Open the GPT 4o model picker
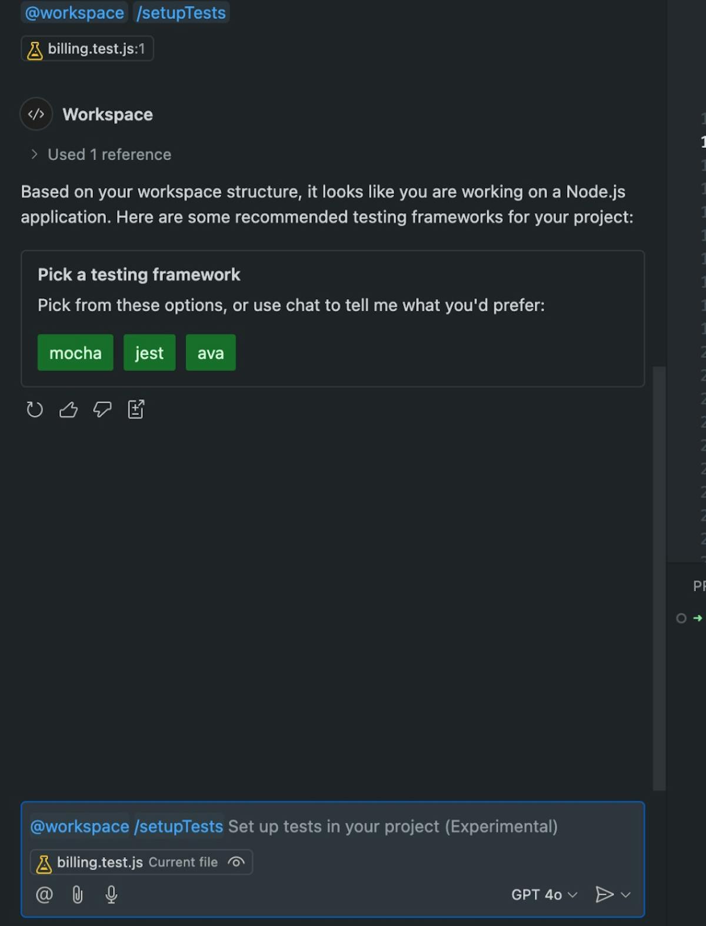Viewport: 706px width, 926px height. 544,895
